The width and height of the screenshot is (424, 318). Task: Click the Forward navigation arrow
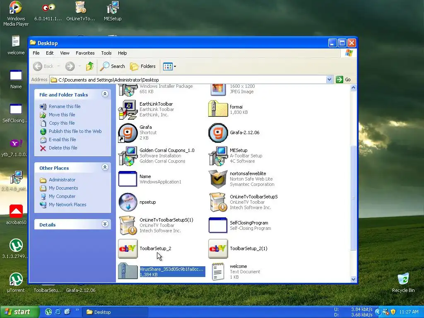(x=70, y=66)
